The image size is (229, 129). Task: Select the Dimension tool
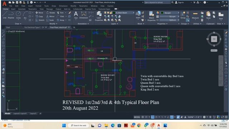[x=83, y=15]
